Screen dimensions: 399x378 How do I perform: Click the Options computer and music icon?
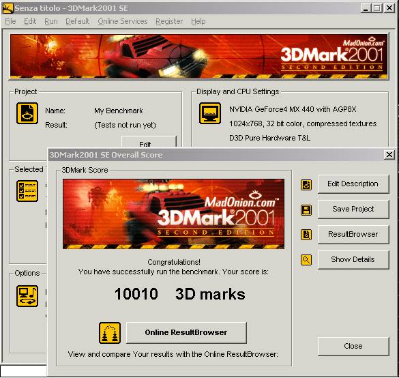pos(27,296)
